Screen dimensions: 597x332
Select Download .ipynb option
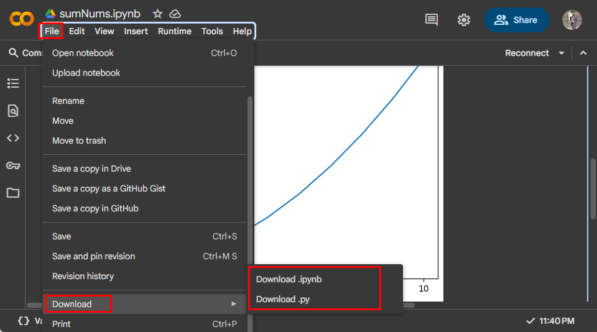coord(289,279)
